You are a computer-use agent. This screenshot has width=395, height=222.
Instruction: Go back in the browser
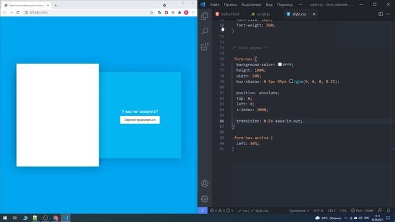click(x=4, y=12)
